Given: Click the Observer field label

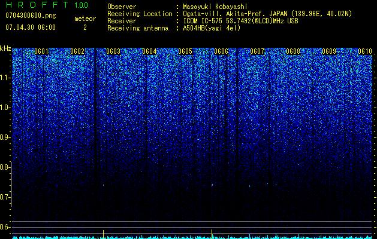Looking at the screenshot, I should (122, 7).
